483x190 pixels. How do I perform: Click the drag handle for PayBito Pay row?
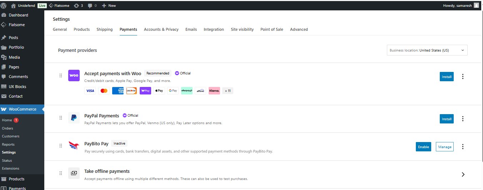coord(61,146)
